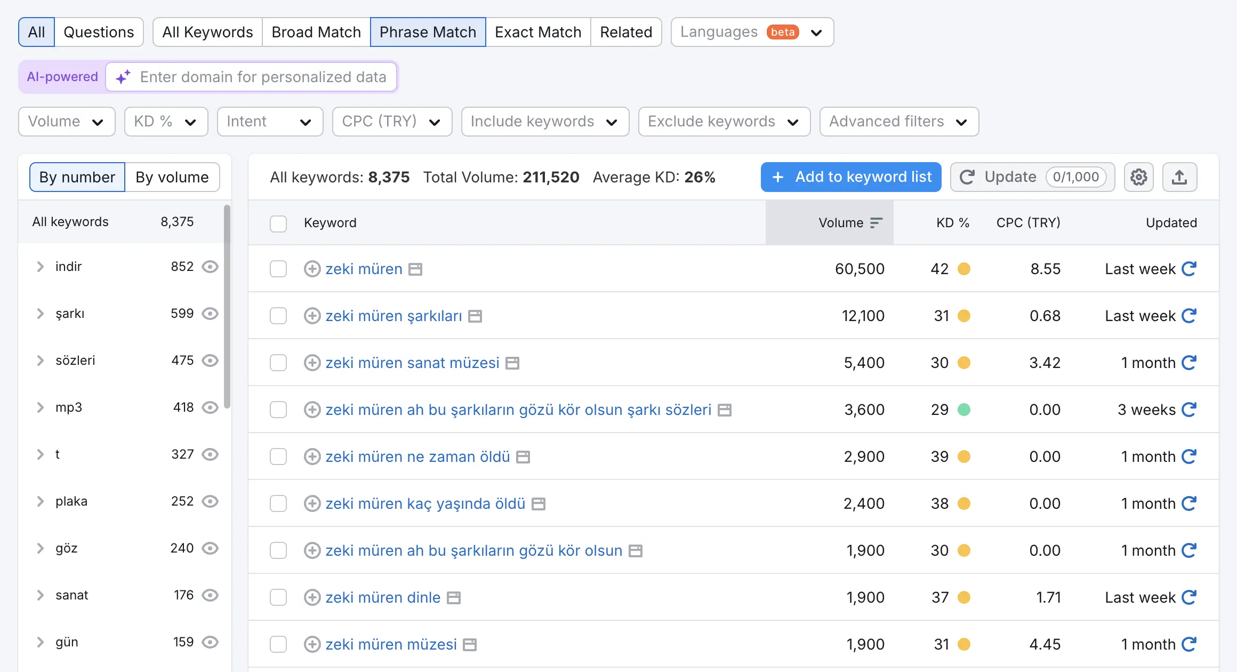Check 'zeki müren ne zaman öldü' checkbox

pyautogui.click(x=278, y=457)
